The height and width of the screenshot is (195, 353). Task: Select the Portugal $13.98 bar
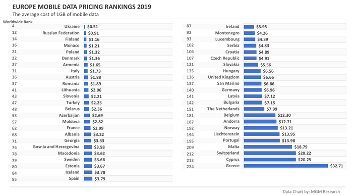pos(262,140)
